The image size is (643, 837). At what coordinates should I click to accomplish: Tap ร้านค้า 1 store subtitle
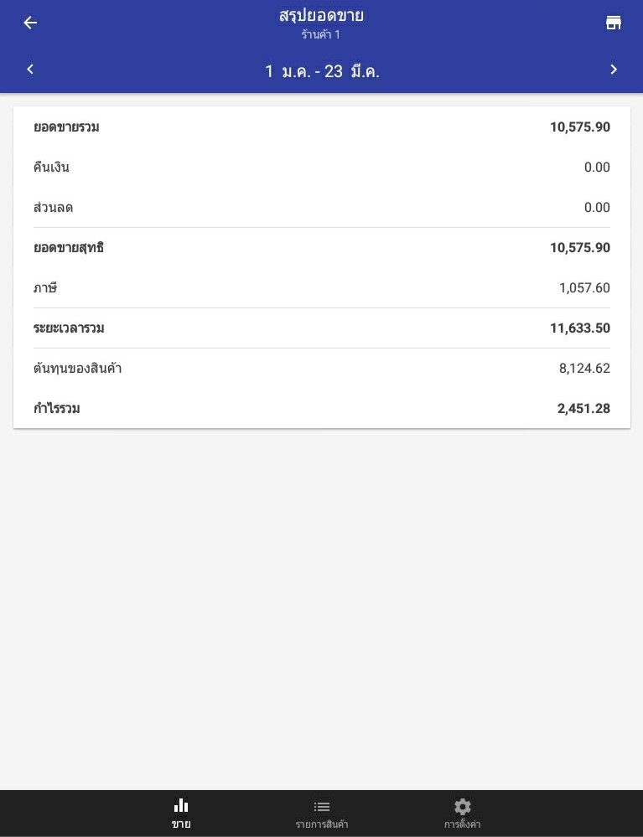(321, 35)
